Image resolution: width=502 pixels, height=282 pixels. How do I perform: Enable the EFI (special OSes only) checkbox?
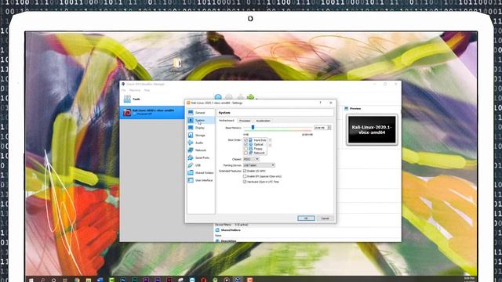coord(245,176)
